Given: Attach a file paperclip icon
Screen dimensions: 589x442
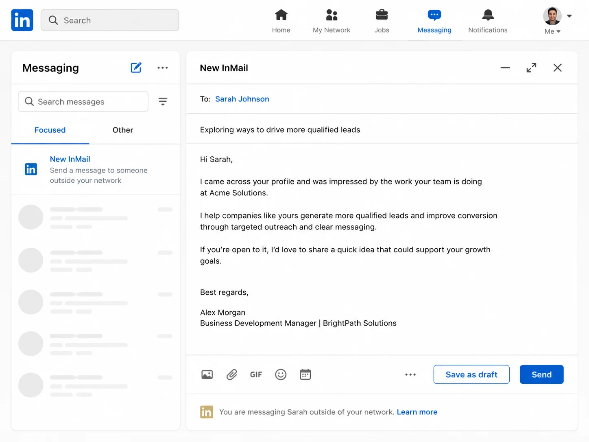Looking at the screenshot, I should point(232,374).
